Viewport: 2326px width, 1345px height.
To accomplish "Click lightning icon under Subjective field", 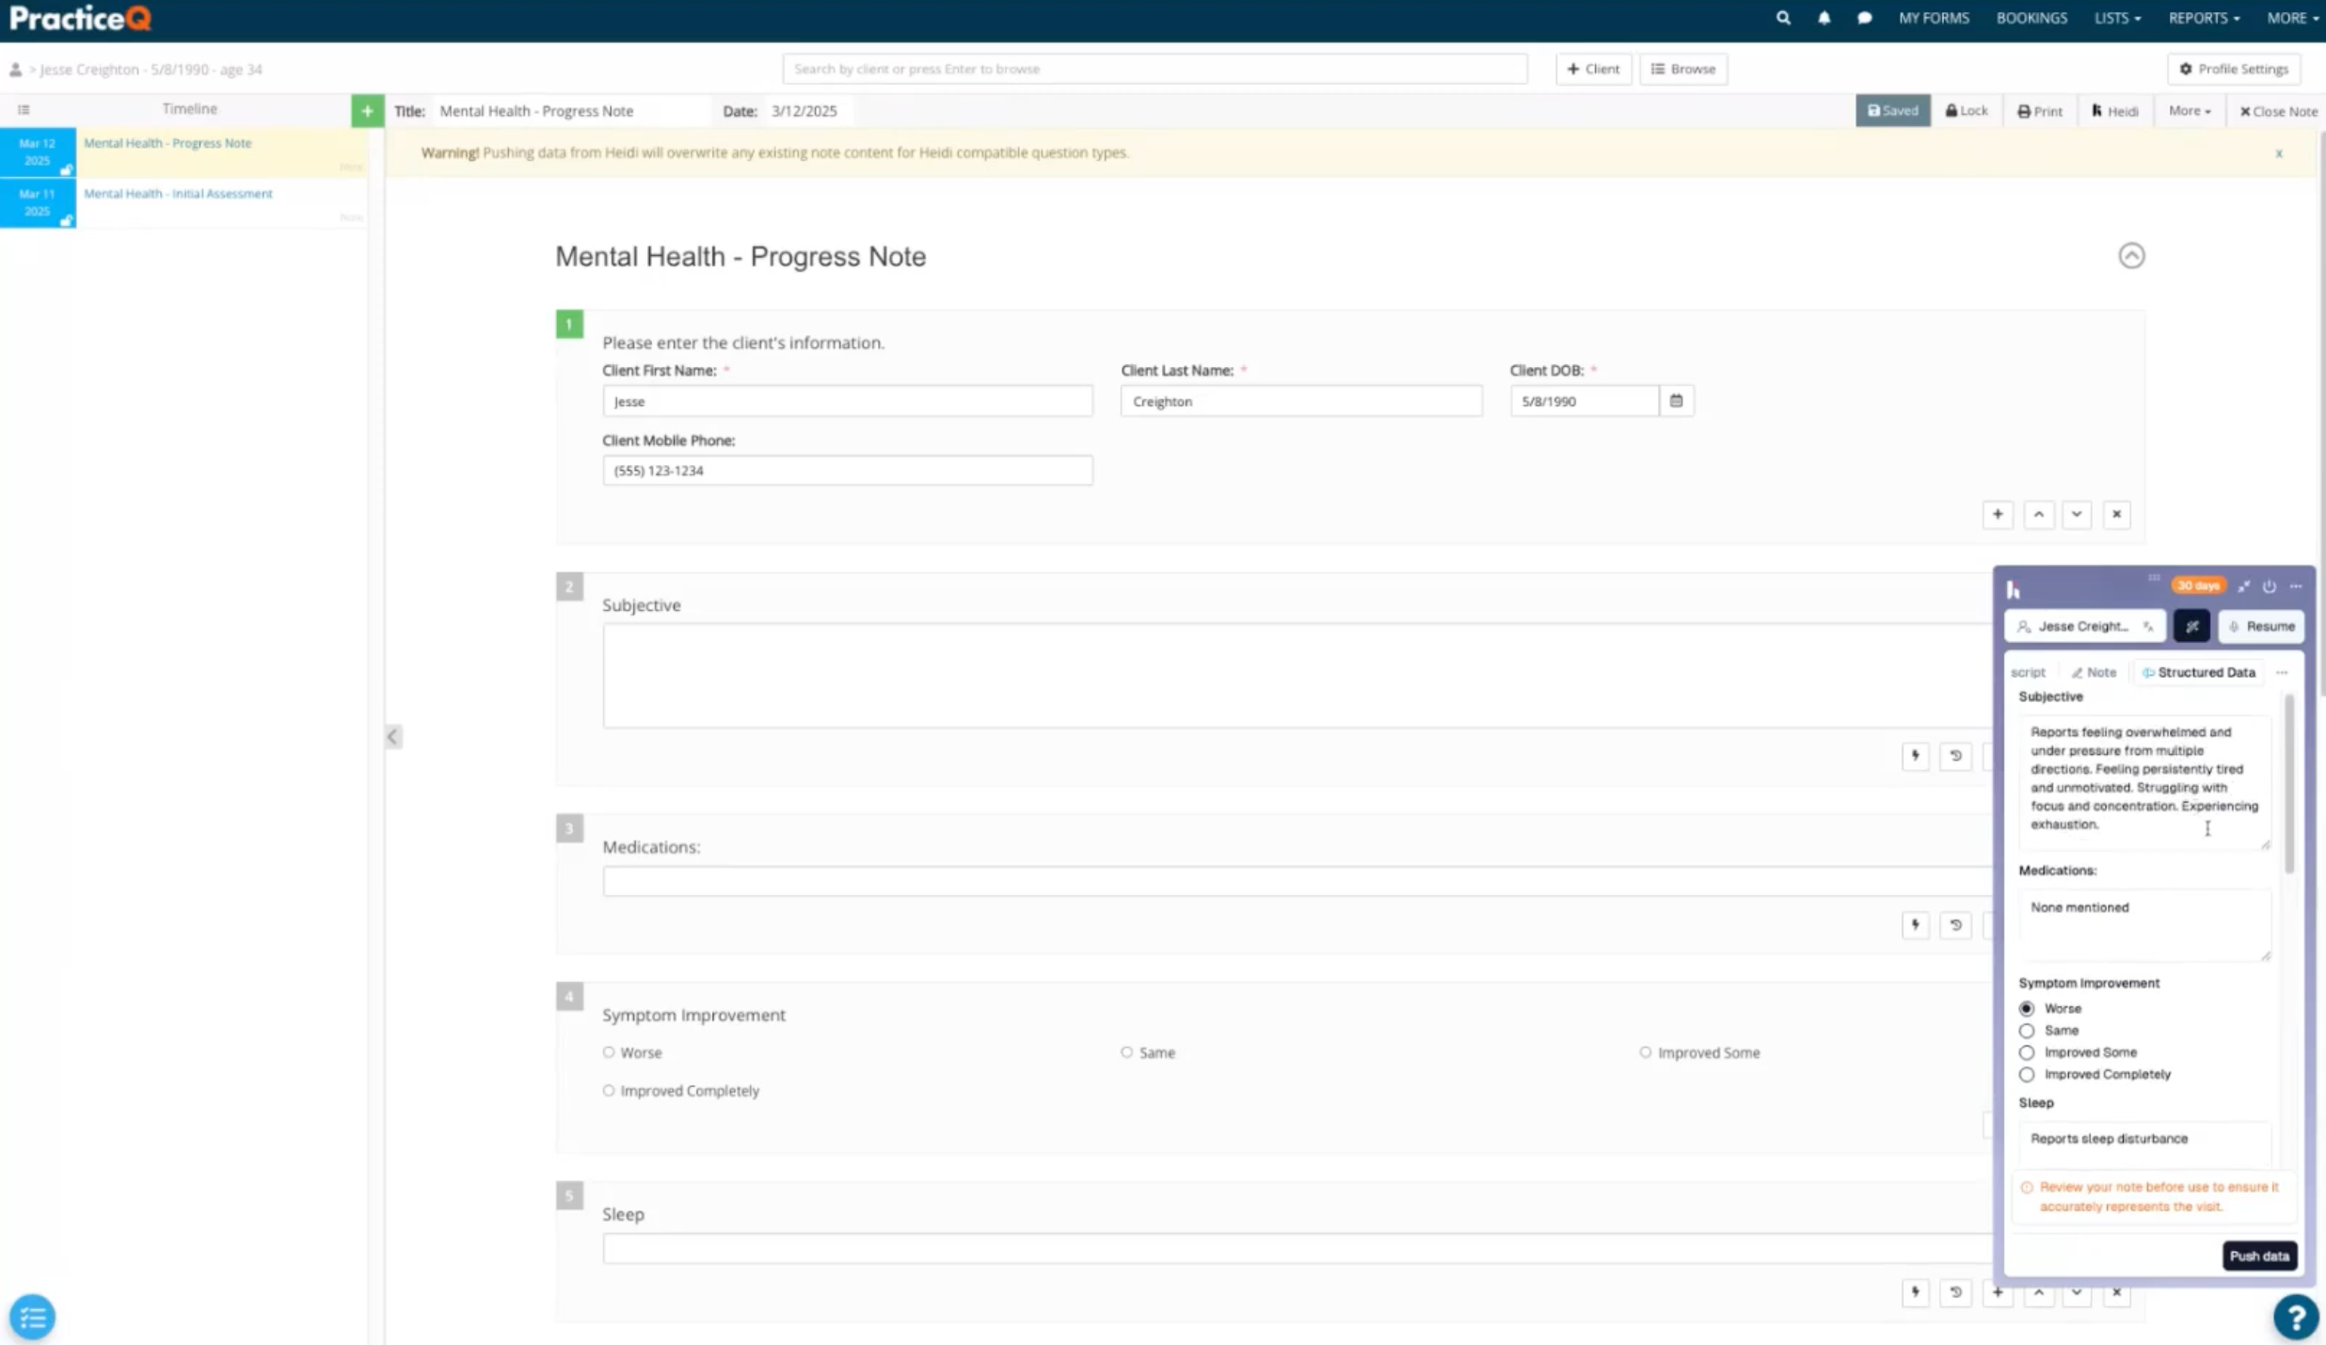I will [1915, 756].
